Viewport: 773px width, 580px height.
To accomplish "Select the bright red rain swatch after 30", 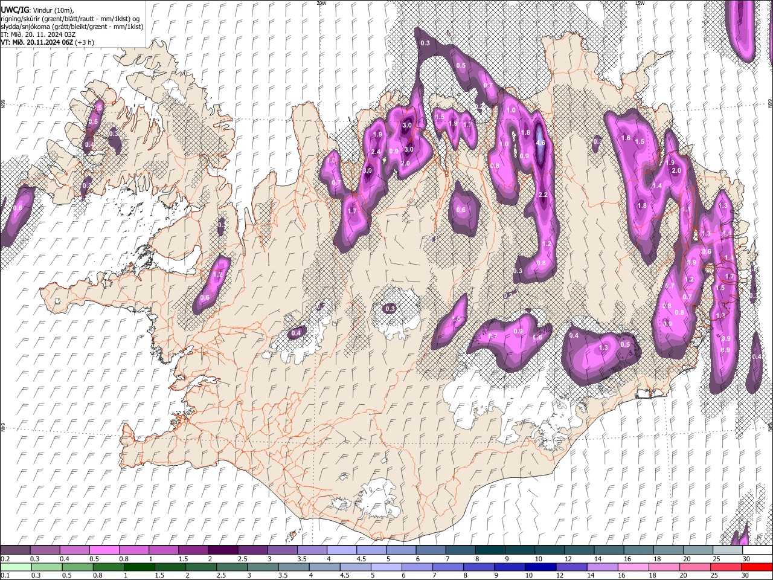I will pyautogui.click(x=757, y=567).
